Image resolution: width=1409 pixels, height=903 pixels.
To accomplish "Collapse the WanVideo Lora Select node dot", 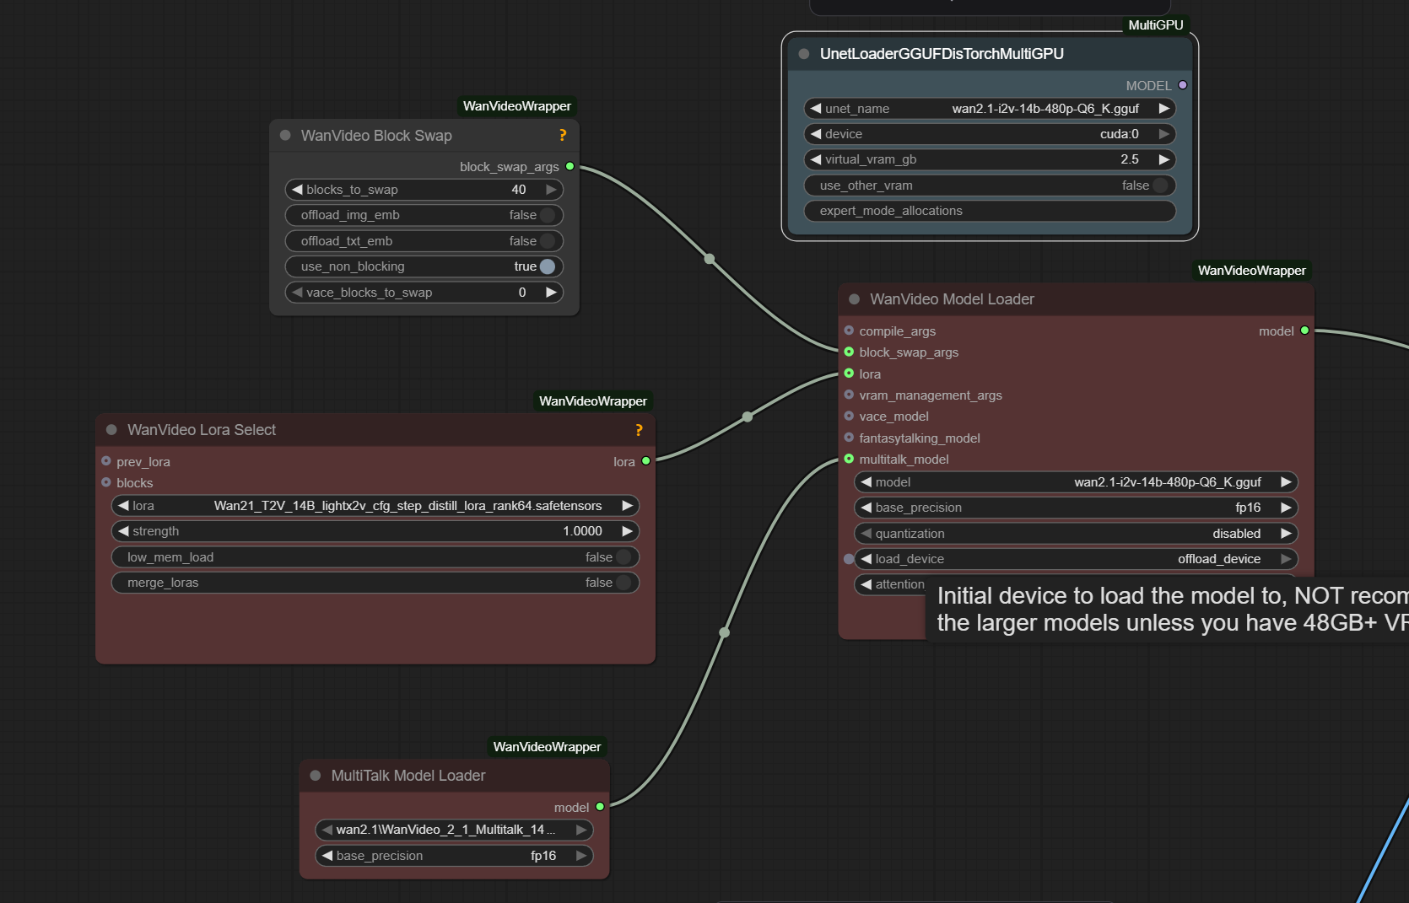I will pos(111,430).
